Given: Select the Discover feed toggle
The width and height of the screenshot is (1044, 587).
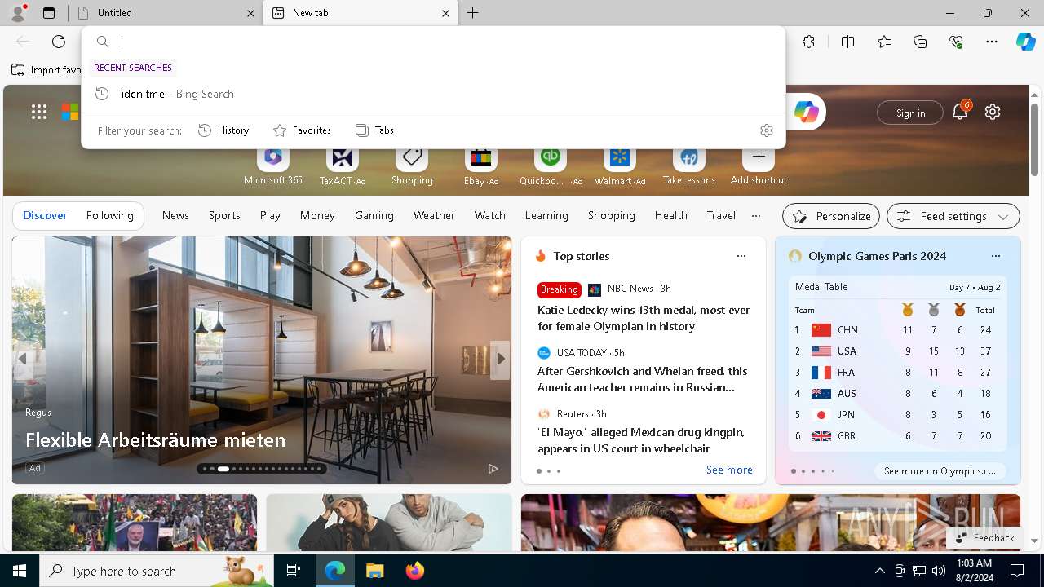Looking at the screenshot, I should click(x=45, y=215).
